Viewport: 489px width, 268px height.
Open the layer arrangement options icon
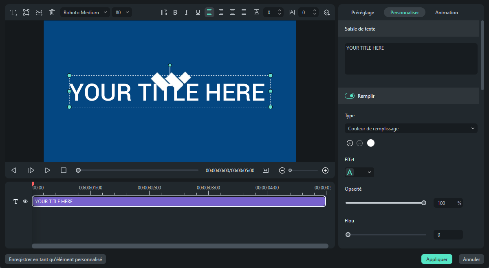(x=327, y=12)
